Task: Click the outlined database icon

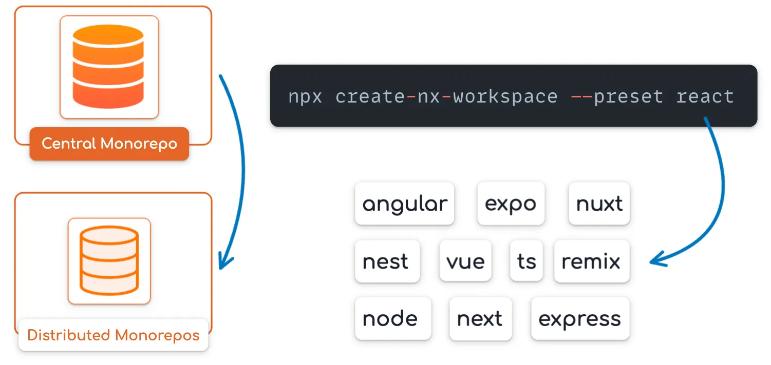Action: tap(109, 261)
